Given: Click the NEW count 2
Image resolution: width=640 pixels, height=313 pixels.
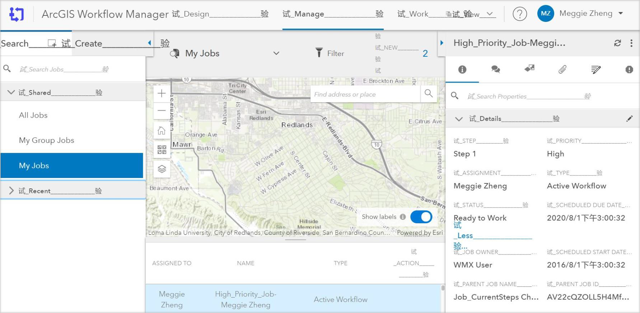Looking at the screenshot, I should (425, 54).
